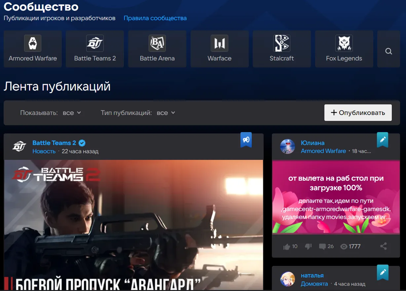Open the Правила сообщества link
406x291 pixels.
pos(155,18)
